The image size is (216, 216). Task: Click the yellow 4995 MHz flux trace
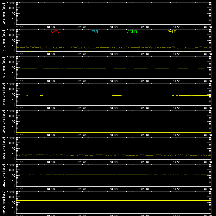114,155
